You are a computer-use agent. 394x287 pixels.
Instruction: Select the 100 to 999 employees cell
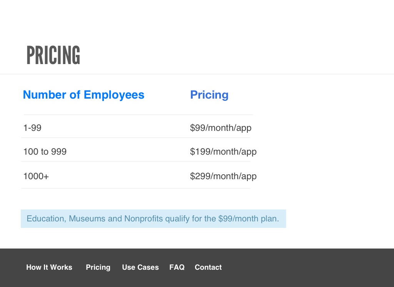45,152
